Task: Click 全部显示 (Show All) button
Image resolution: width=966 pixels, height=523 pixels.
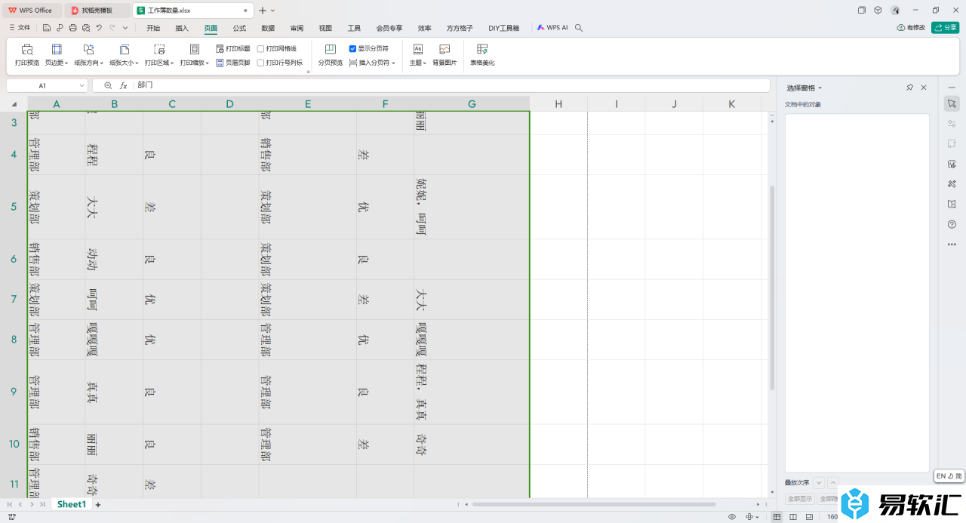Action: click(x=800, y=499)
